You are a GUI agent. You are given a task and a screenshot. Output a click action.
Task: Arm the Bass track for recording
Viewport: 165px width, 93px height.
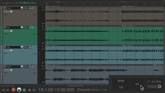tap(5, 28)
